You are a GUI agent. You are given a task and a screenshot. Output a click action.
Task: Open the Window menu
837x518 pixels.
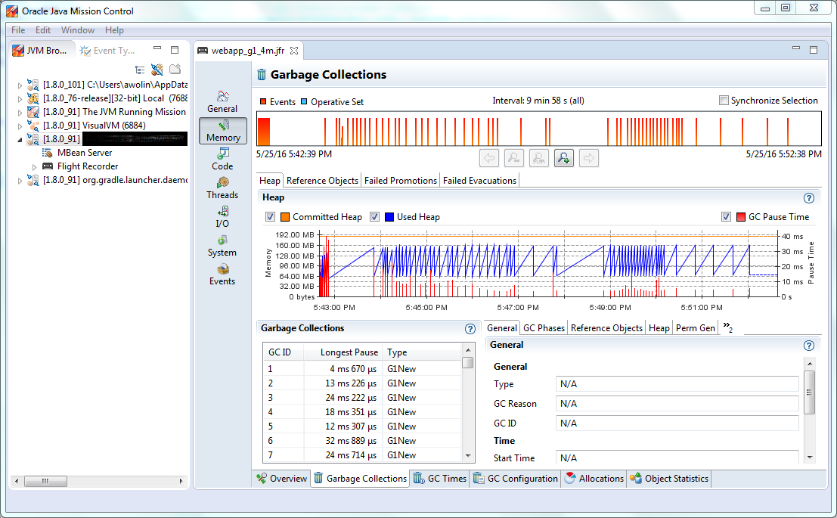[x=78, y=30]
